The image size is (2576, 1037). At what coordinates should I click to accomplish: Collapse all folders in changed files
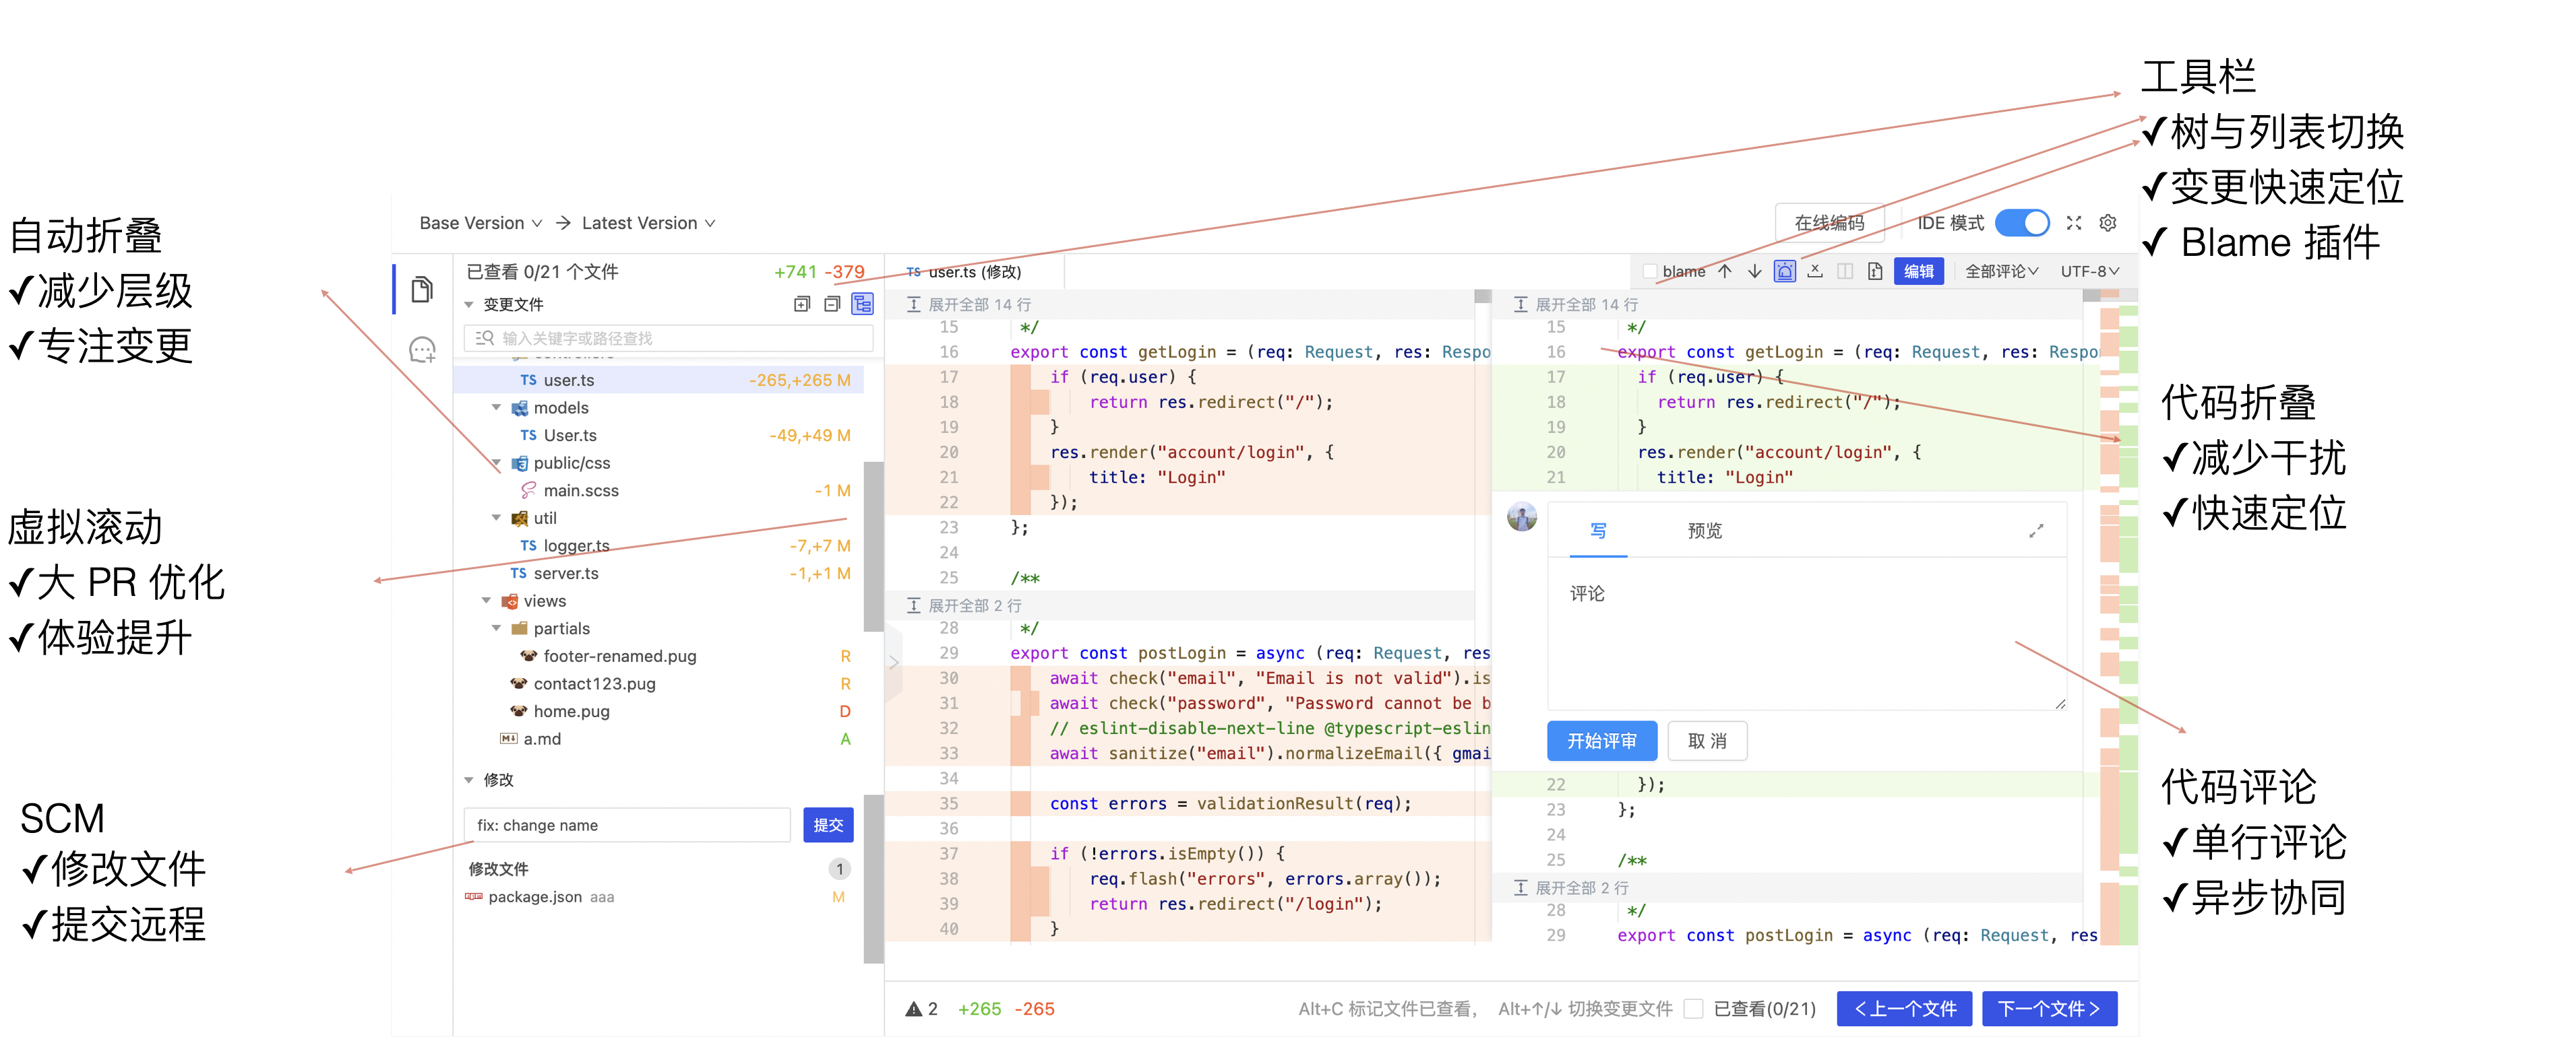(x=832, y=304)
